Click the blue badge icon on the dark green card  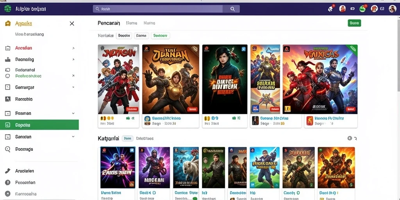[243, 49]
